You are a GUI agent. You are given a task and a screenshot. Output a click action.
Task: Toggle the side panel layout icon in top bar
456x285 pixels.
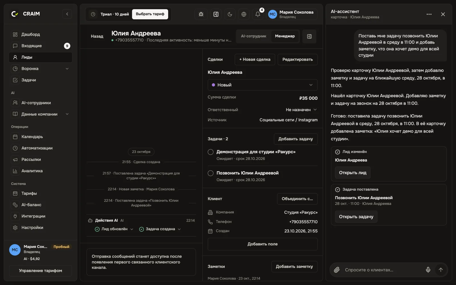click(216, 14)
